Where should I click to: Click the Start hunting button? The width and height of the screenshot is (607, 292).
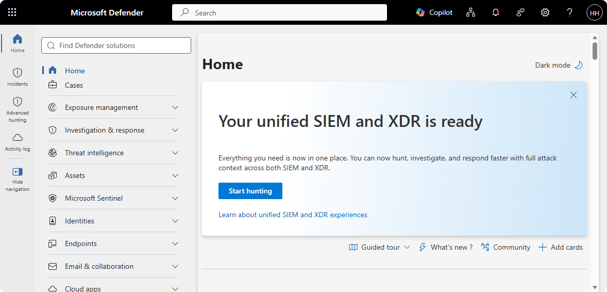tap(250, 191)
